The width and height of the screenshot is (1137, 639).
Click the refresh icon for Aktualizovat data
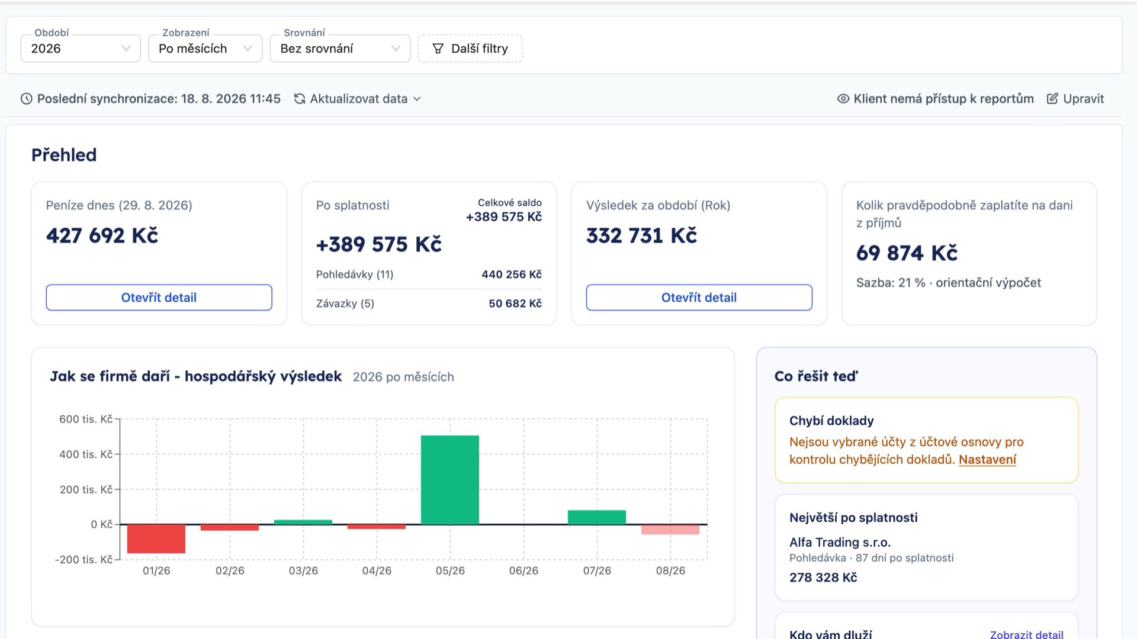click(x=300, y=99)
